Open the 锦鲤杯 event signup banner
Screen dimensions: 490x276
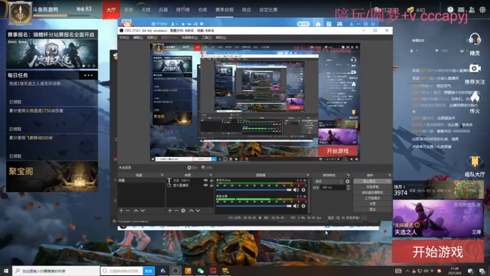pyautogui.click(x=52, y=50)
